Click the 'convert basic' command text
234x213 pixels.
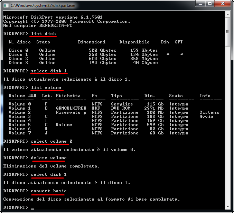coord(49,191)
